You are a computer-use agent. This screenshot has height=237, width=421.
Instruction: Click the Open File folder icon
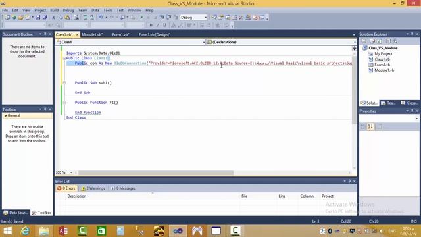point(20,18)
